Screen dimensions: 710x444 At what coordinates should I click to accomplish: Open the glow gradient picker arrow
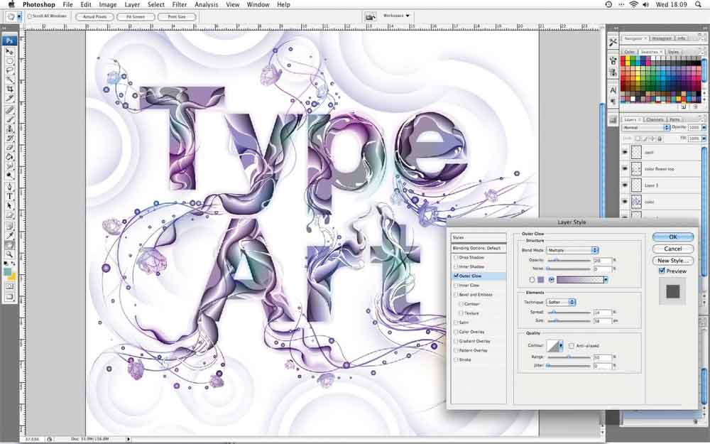(606, 280)
